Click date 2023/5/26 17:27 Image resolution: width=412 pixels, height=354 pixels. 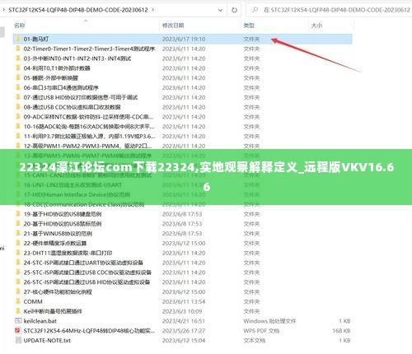pyautogui.click(x=184, y=331)
